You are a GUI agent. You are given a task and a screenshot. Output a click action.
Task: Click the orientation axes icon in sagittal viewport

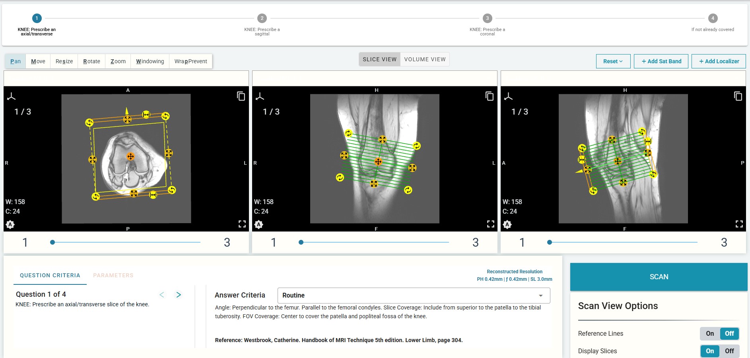[508, 96]
